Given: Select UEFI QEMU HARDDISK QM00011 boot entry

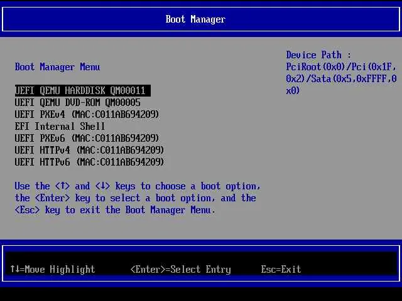Looking at the screenshot, I should pyautogui.click(x=83, y=90).
